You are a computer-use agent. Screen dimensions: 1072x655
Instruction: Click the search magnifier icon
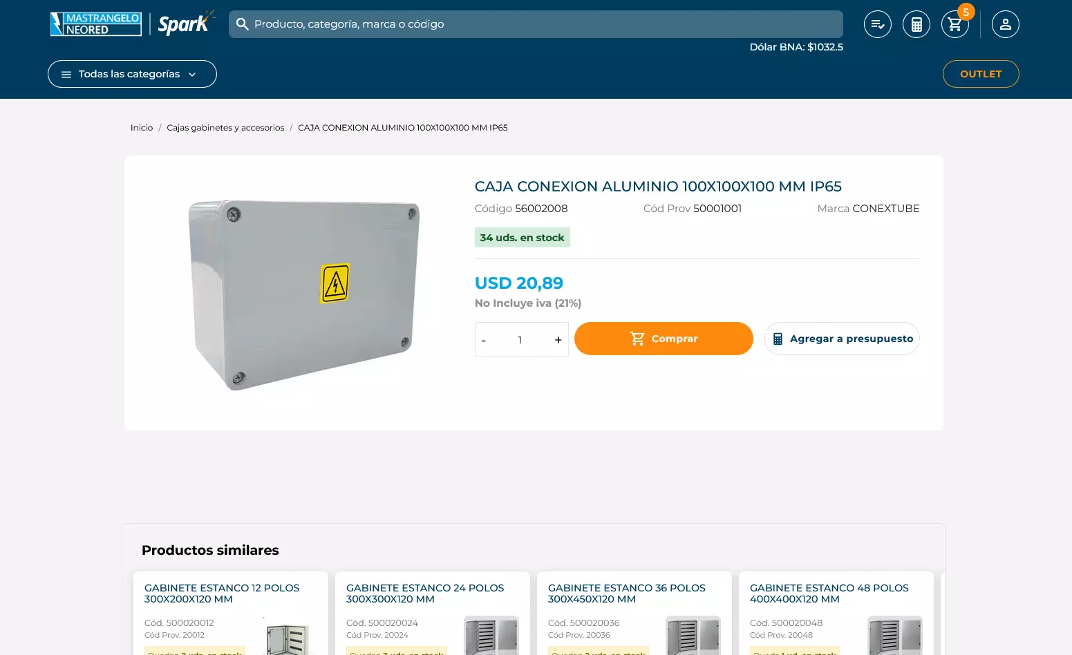[243, 24]
